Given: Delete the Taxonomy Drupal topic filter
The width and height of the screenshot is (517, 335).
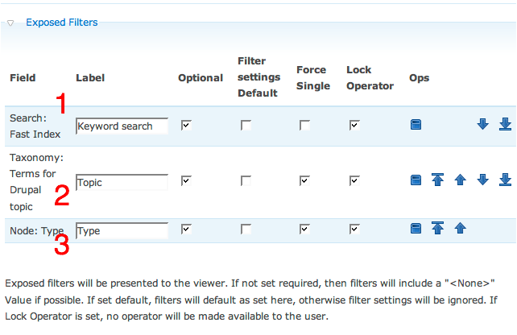Looking at the screenshot, I should pyautogui.click(x=416, y=180).
